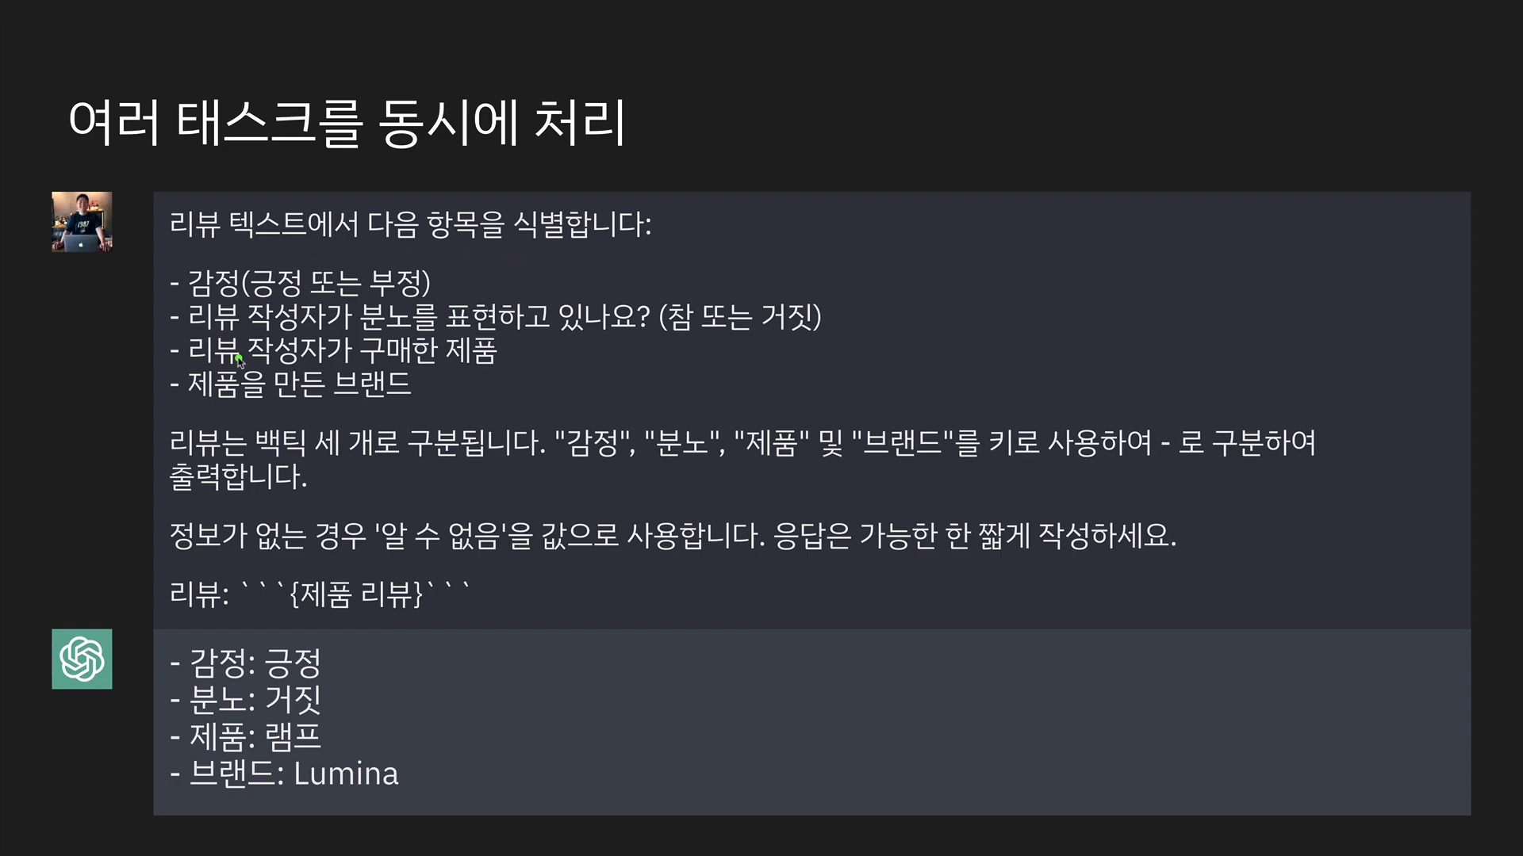Click the bullet 제품을 만든 브랜드
The image size is (1523, 856).
(290, 384)
